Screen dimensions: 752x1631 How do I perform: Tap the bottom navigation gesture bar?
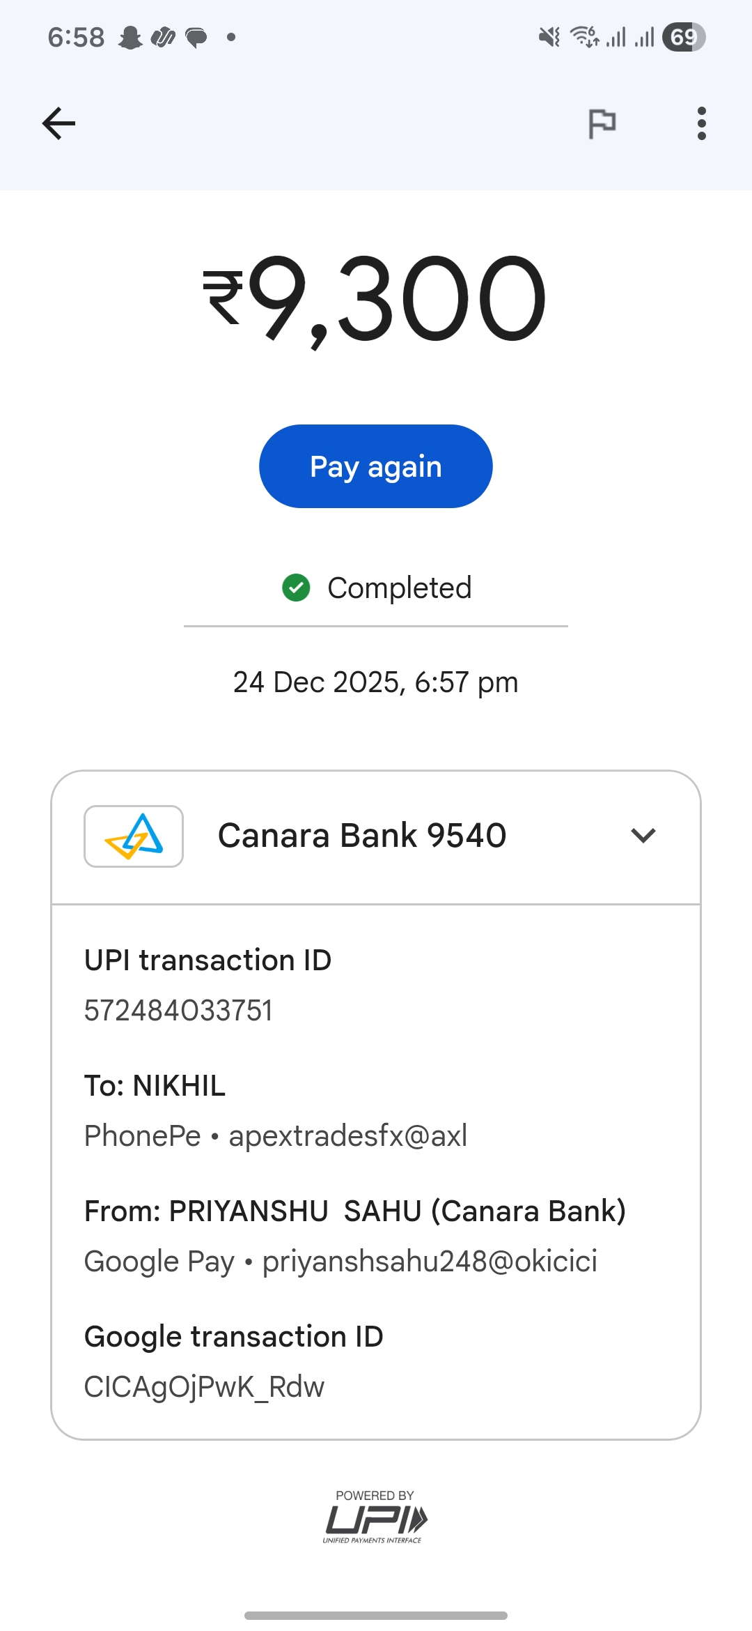pyautogui.click(x=375, y=1615)
